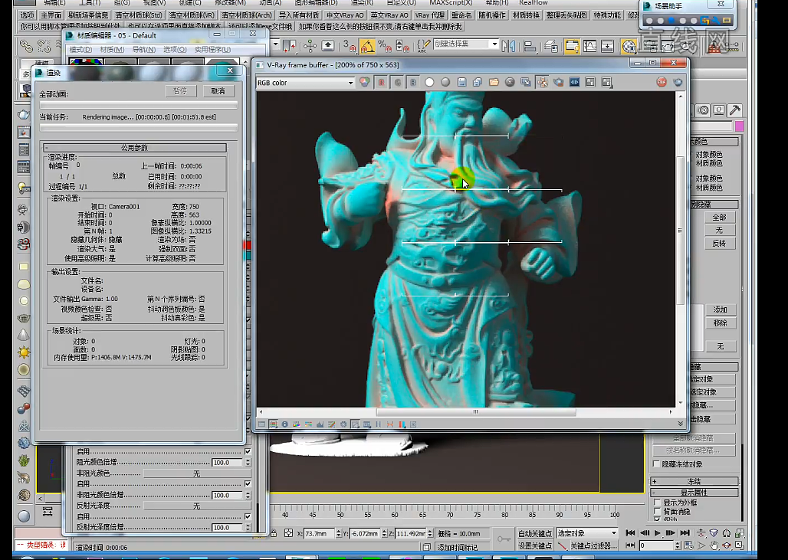Open the 创建选择集 dropdown
The image size is (788, 560).
[x=465, y=44]
